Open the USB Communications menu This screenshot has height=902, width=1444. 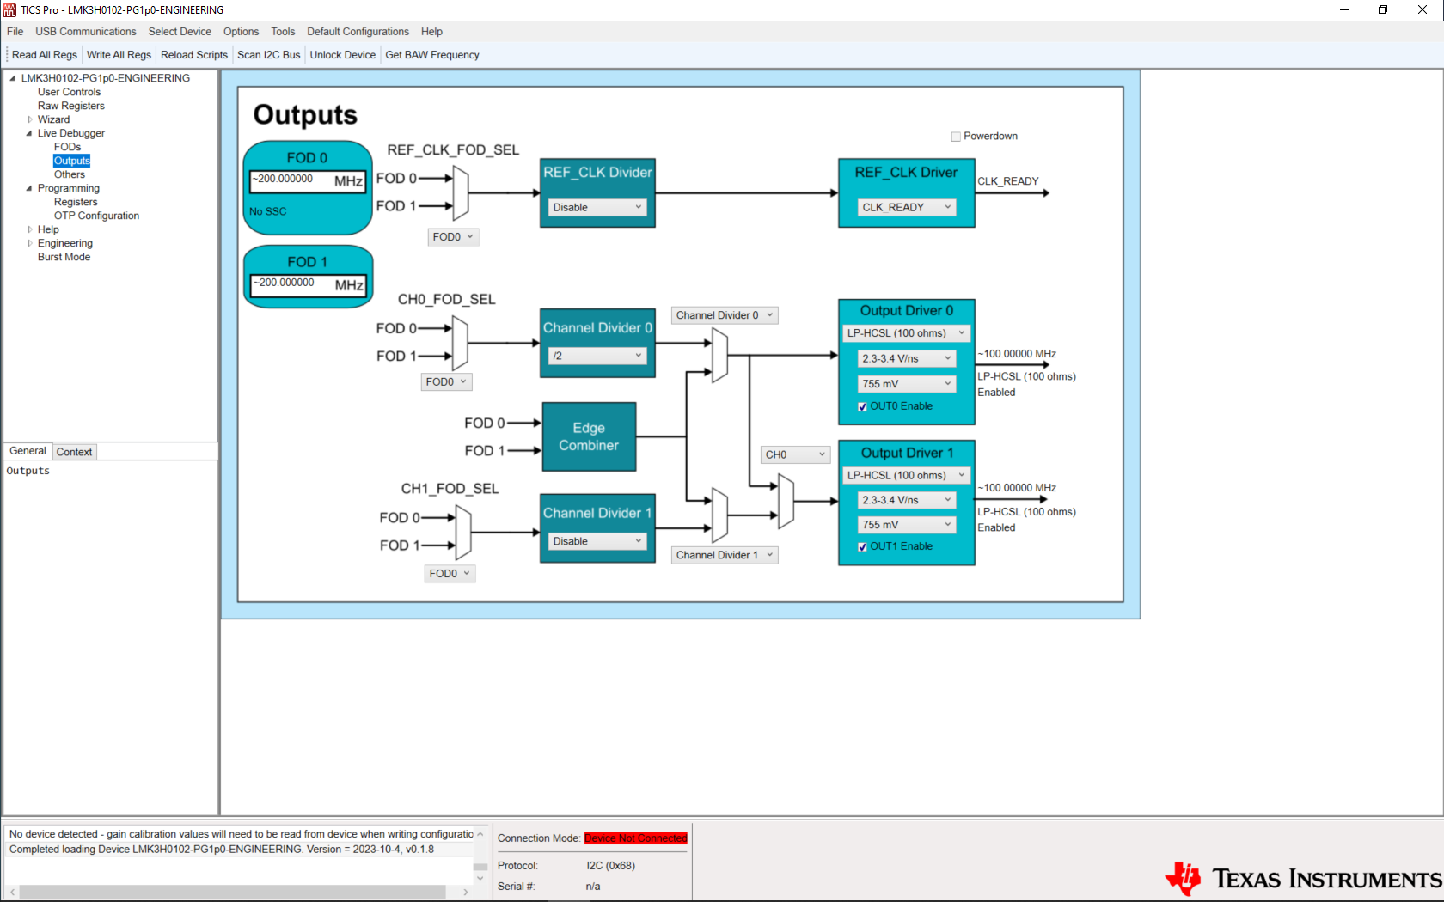85,32
